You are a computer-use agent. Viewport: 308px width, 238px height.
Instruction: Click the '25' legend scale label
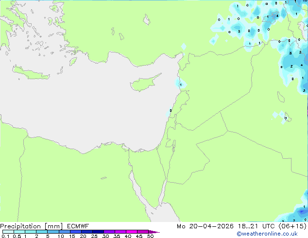pyautogui.click(x=94, y=236)
